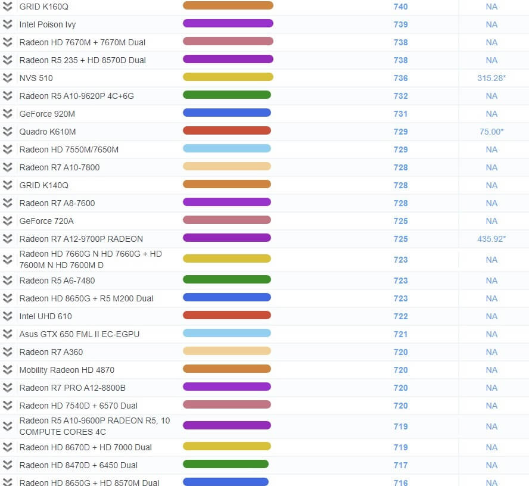This screenshot has width=529, height=486.
Task: Click the red bar for Intel UHD 610
Action: point(227,315)
